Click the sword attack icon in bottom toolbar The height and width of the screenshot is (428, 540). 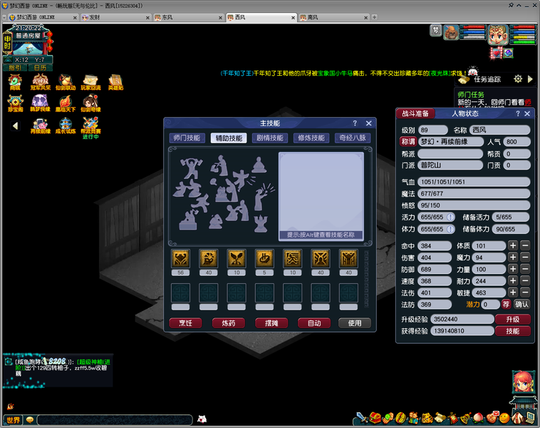[362, 417]
